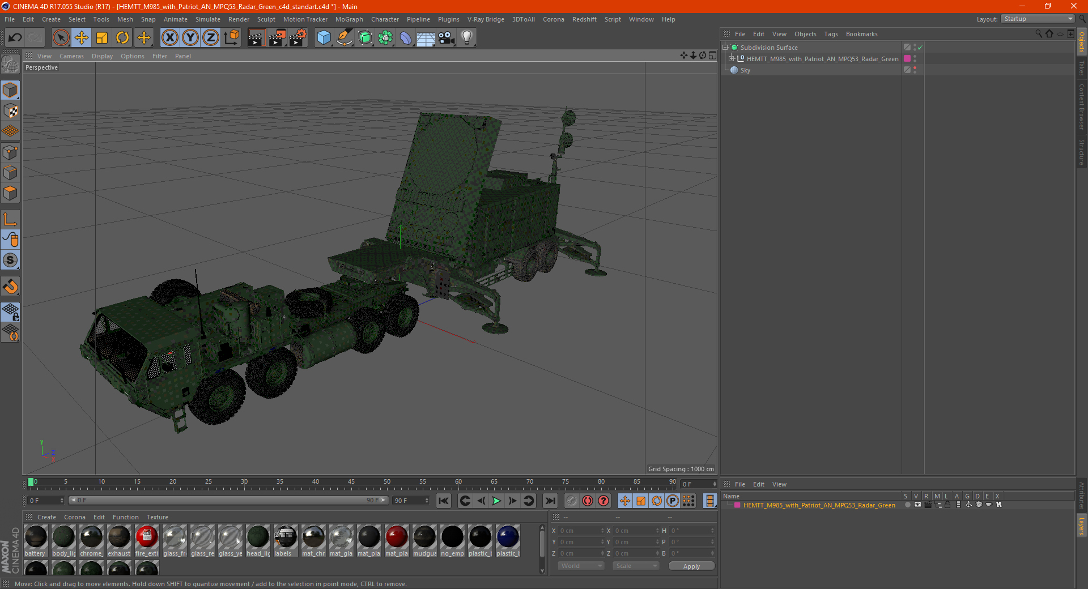Select the battery material swatch

(x=36, y=540)
